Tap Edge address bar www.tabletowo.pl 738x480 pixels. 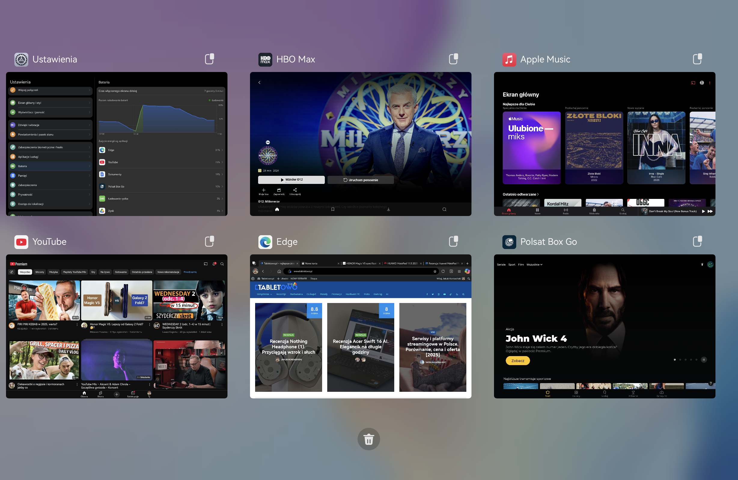tap(361, 271)
